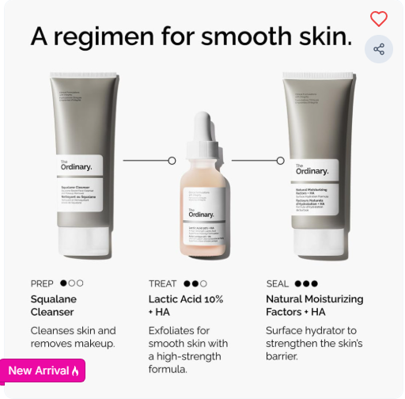The height and width of the screenshot is (399, 405).
Task: Click the TREAT step label
Action: [162, 283]
